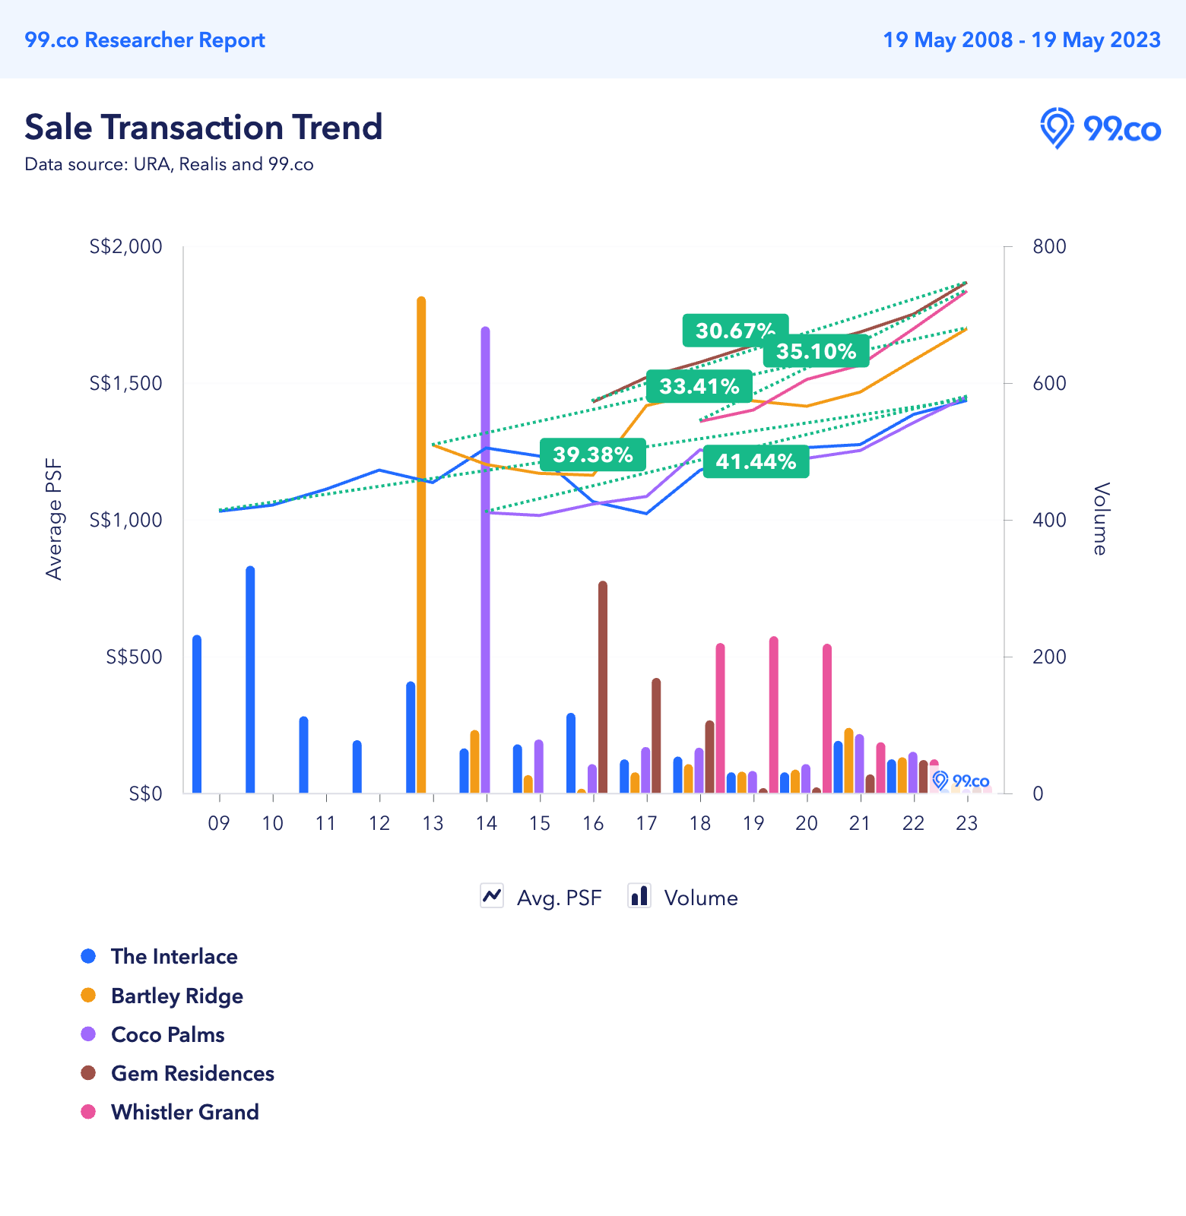
Task: Click the 99.co logo top right
Action: tap(1100, 128)
